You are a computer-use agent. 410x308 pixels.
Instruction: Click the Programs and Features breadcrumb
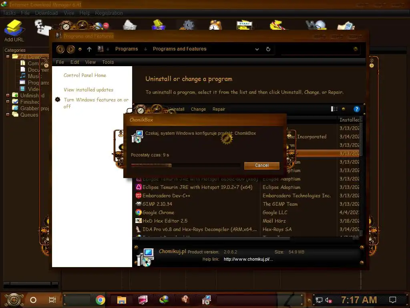tap(180, 49)
